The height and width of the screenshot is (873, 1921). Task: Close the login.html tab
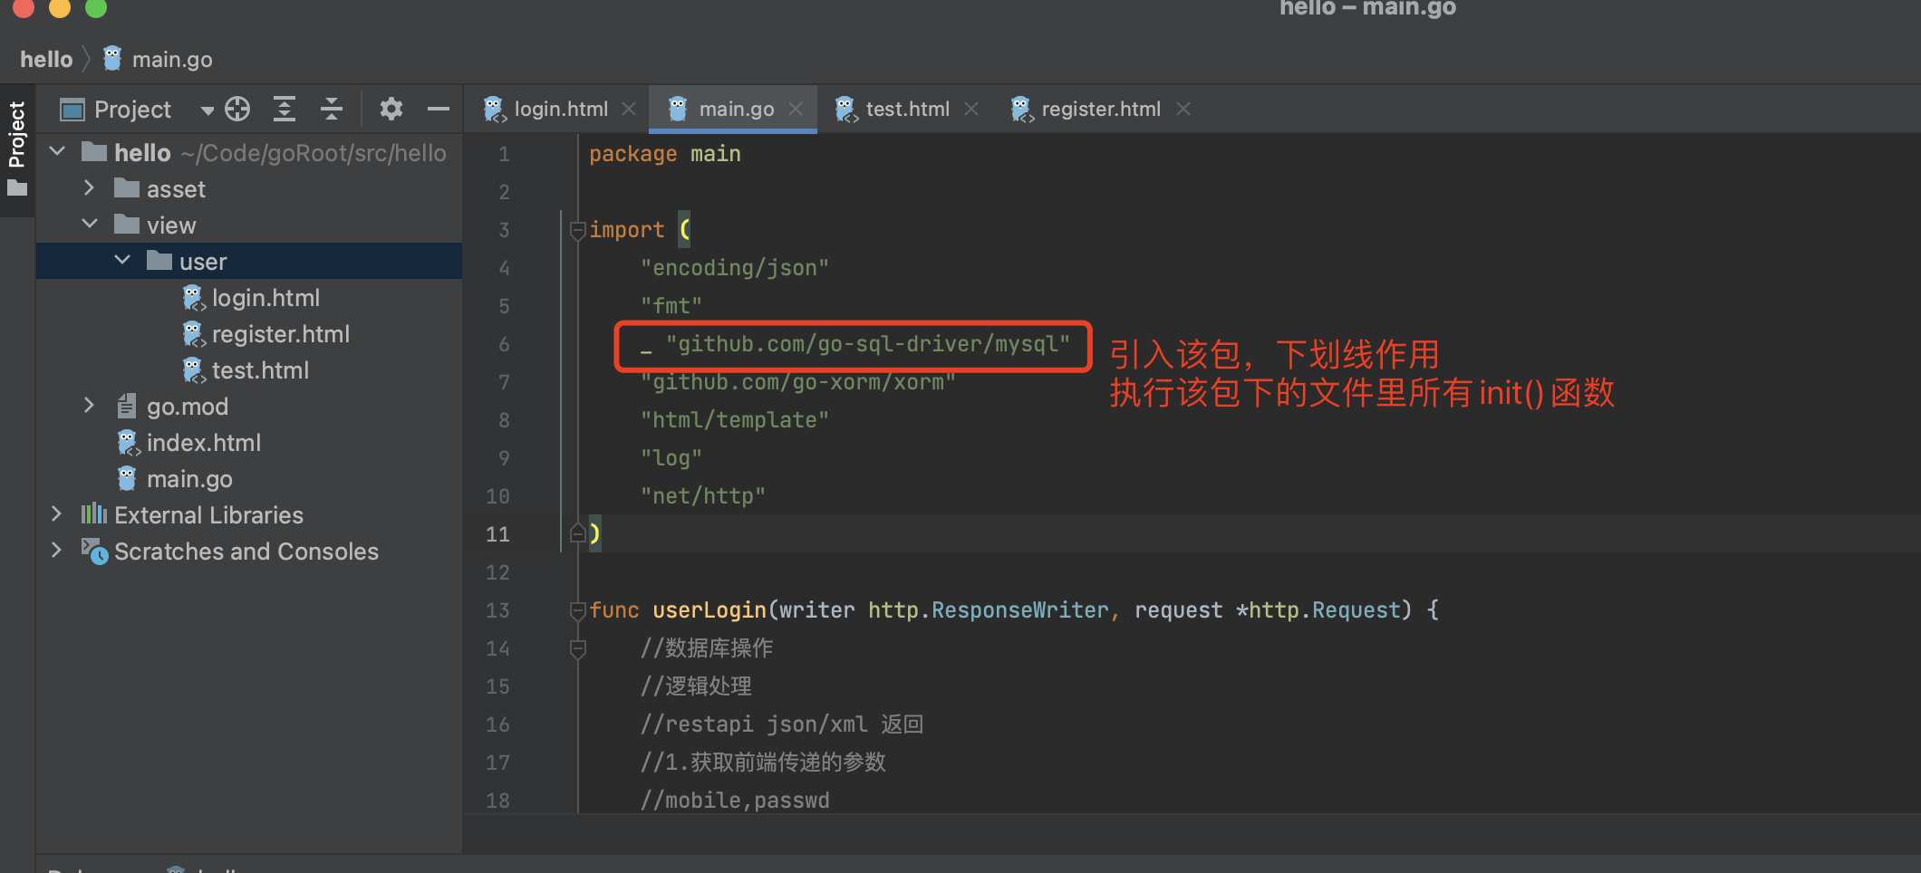(x=629, y=109)
